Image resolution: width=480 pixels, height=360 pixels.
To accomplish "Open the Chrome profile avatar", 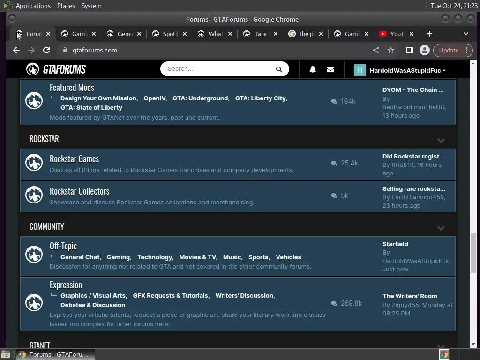I will tap(425, 50).
